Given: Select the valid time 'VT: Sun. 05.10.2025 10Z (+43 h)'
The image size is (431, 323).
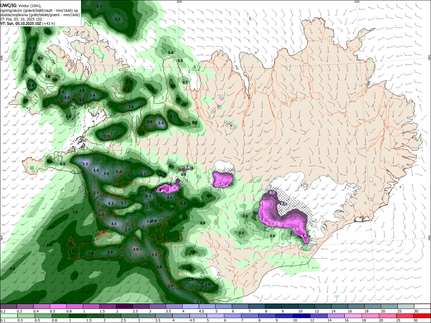Looking at the screenshot, I should [28, 24].
